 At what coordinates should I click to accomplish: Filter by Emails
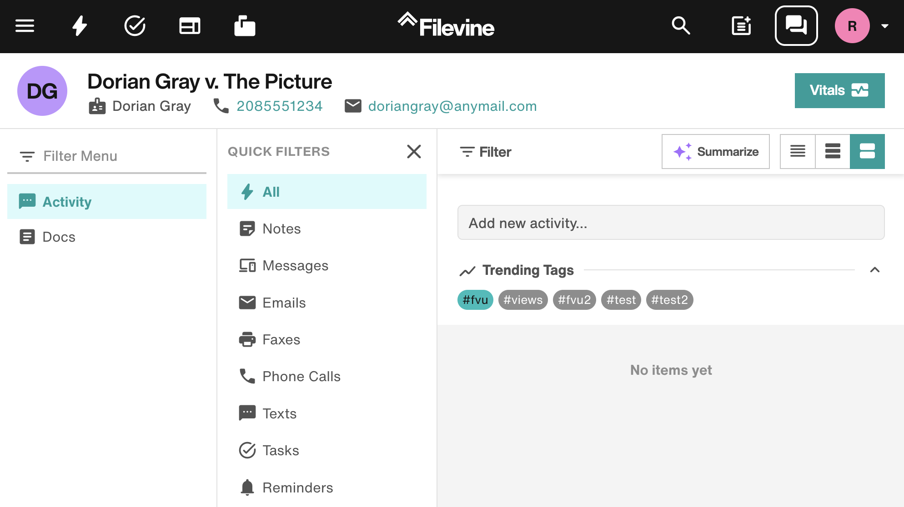tap(327, 303)
